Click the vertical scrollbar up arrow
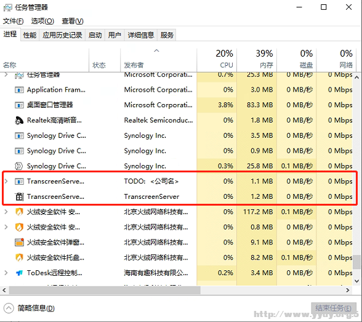 (x=356, y=78)
